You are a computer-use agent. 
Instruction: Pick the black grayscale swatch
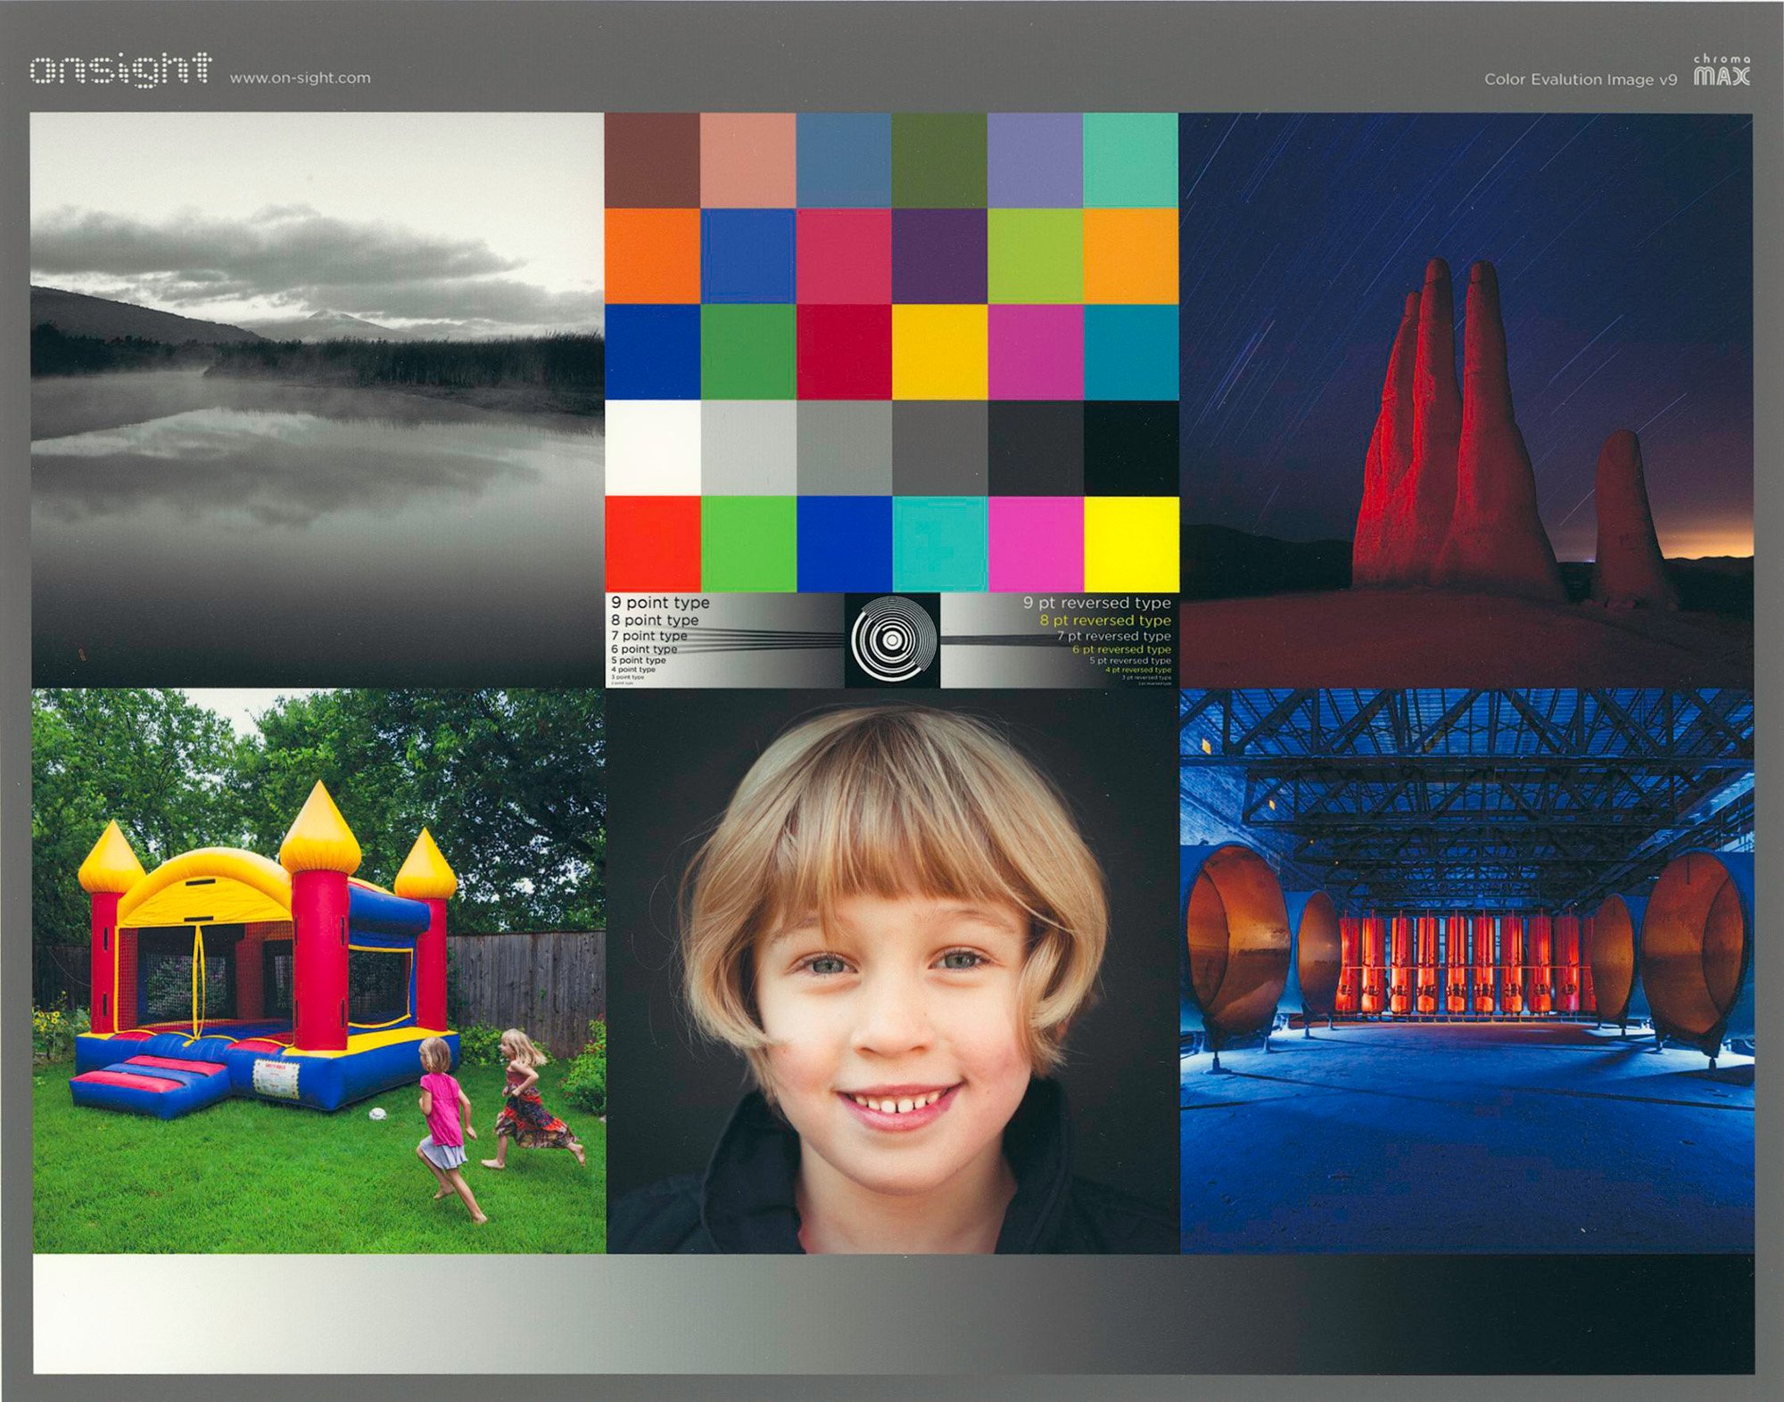1130,448
